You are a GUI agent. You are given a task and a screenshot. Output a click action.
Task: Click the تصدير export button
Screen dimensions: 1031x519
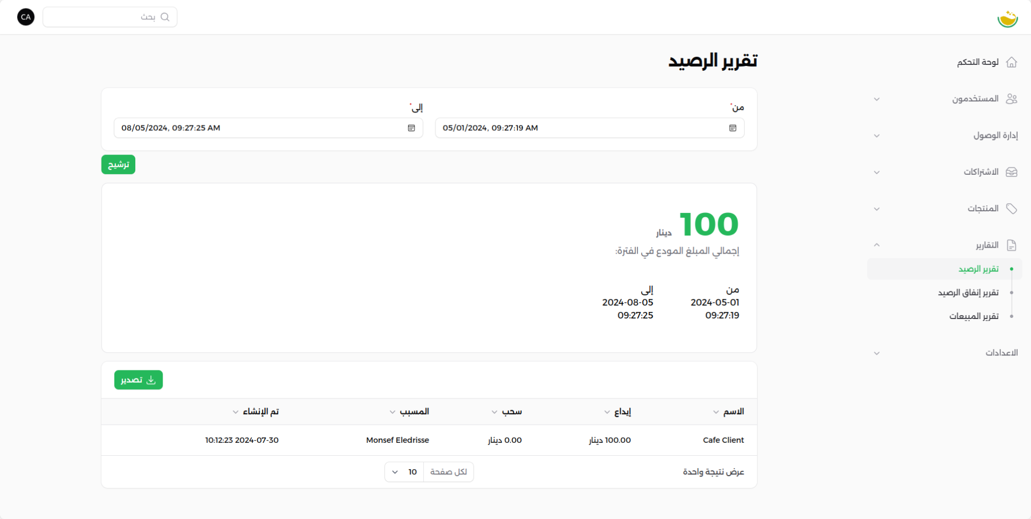click(x=139, y=380)
